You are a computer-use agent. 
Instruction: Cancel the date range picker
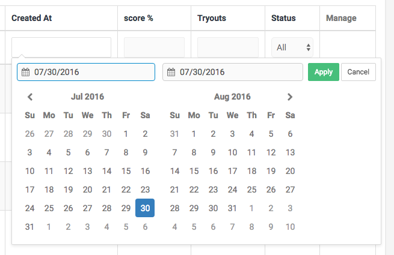[359, 72]
